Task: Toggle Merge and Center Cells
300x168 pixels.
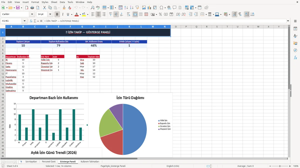Action: tap(135, 14)
